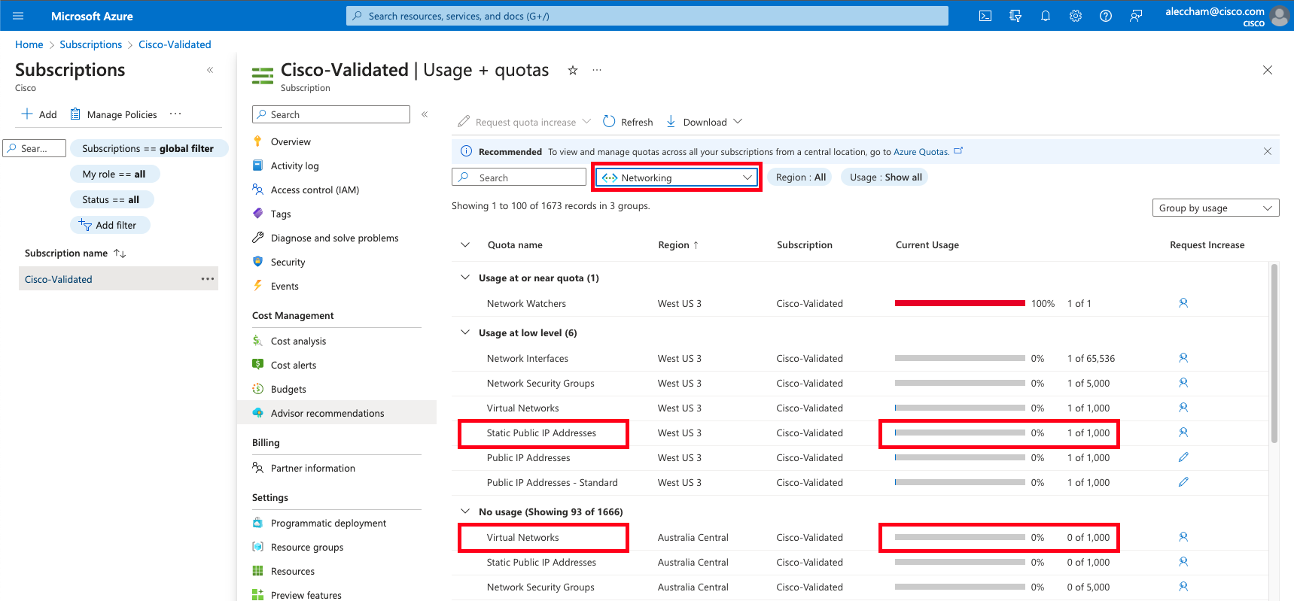This screenshot has height=601, width=1294.
Task: Sort subscriptions by Subscription name arrows
Action: pyautogui.click(x=120, y=253)
